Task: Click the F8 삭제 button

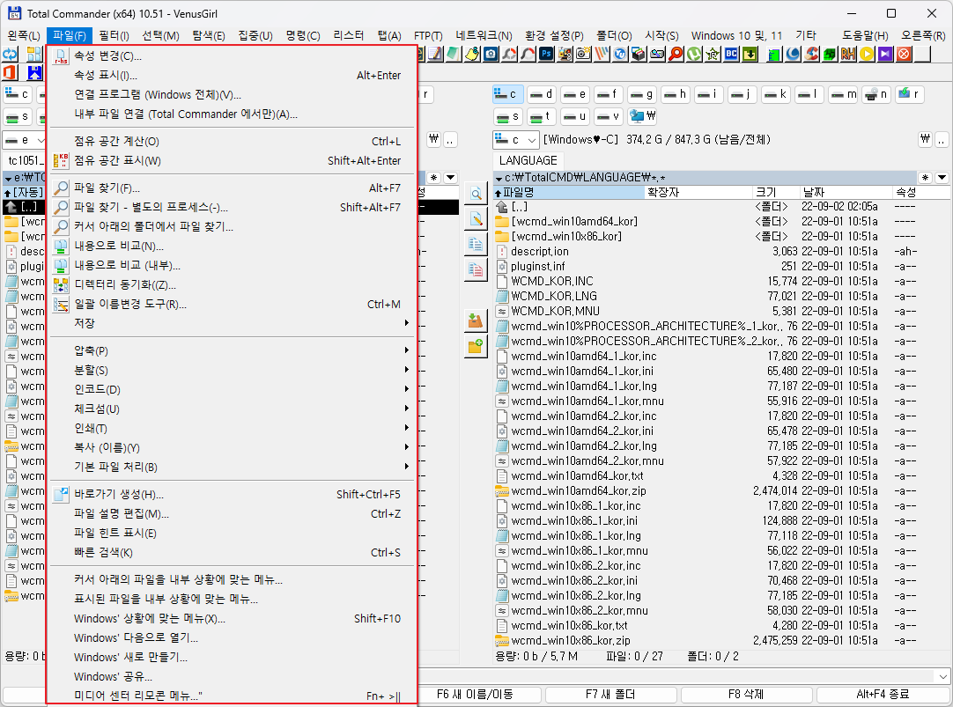Action: point(746,694)
